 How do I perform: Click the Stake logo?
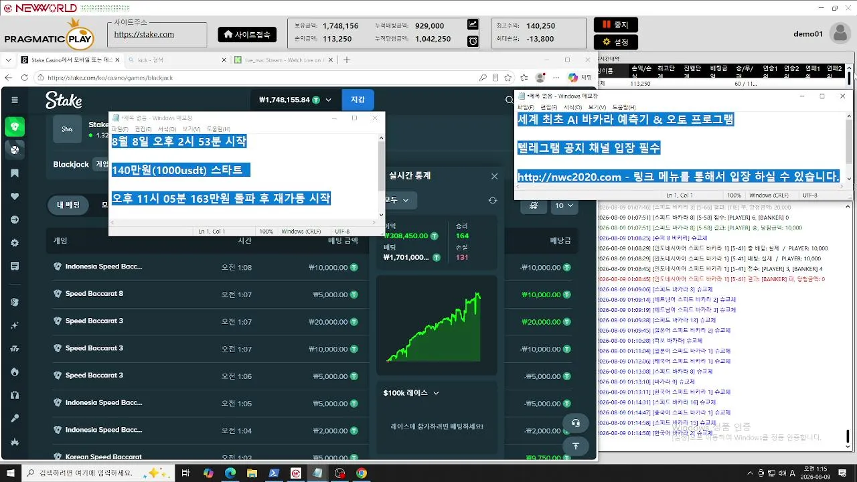pyautogui.click(x=64, y=100)
